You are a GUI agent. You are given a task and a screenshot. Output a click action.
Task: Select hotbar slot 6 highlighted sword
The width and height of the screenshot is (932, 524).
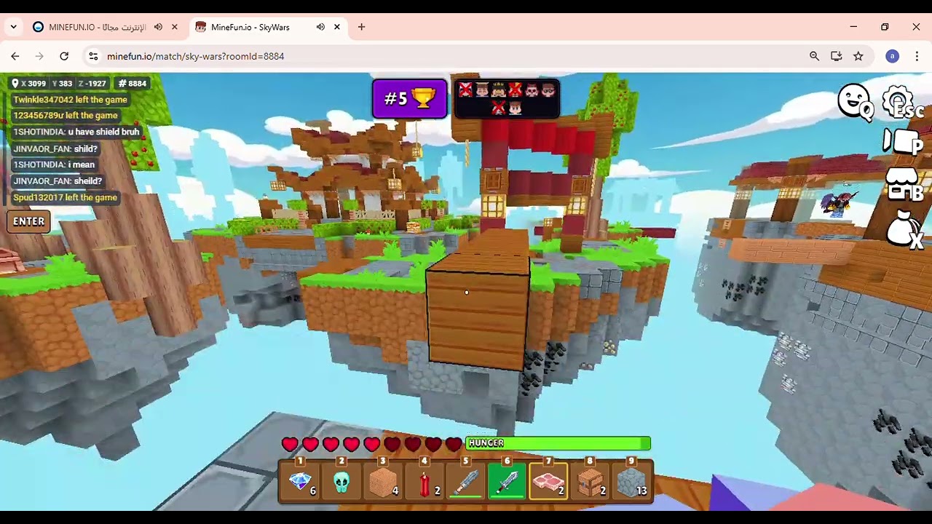click(x=508, y=481)
